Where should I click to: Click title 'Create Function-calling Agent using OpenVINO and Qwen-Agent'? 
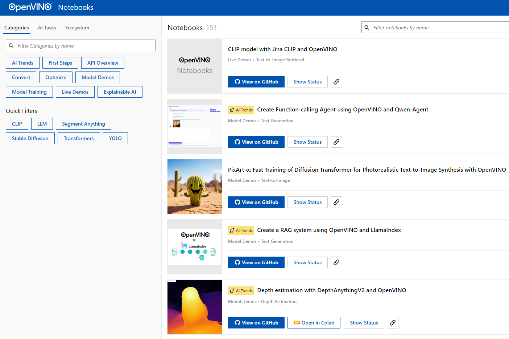click(x=343, y=109)
